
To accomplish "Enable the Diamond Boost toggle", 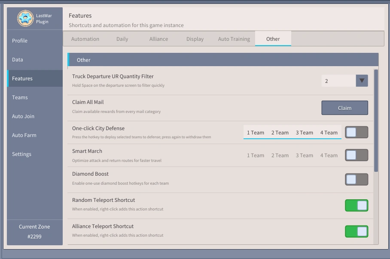I will coord(356,180).
